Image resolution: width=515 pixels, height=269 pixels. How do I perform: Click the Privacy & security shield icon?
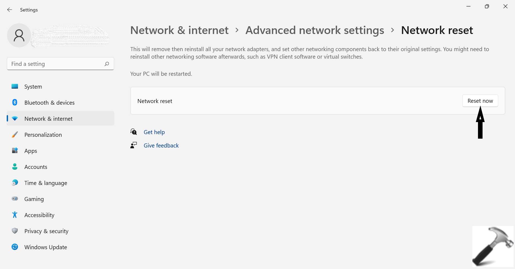coord(15,231)
